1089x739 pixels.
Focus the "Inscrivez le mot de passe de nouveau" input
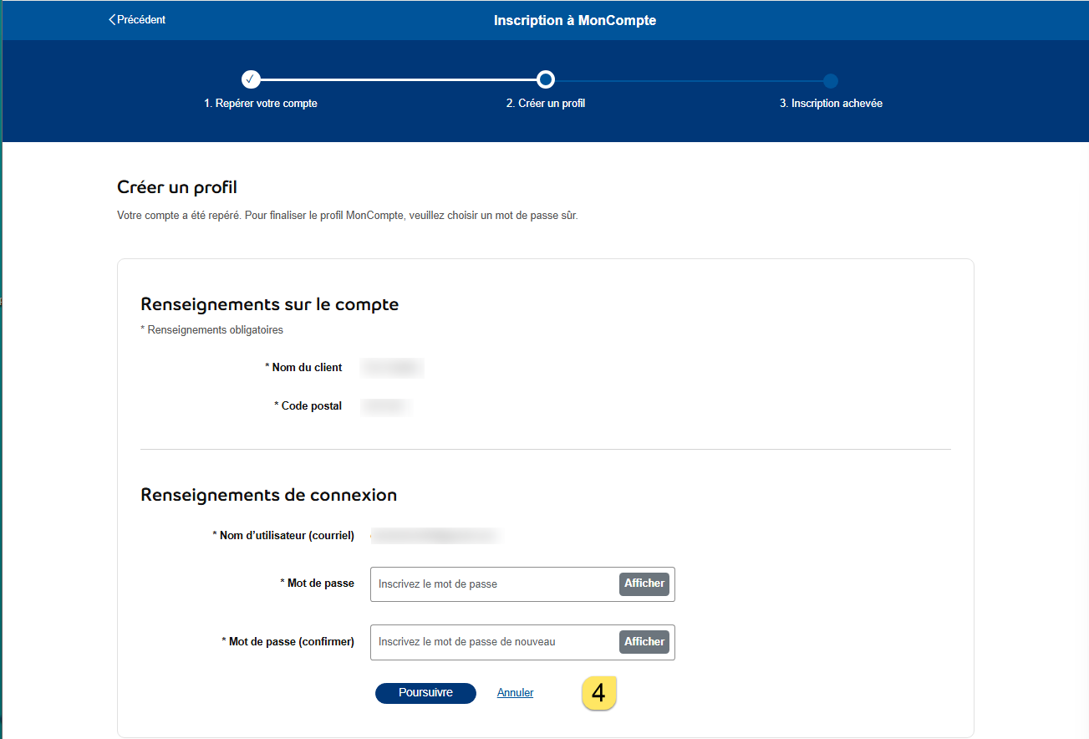click(495, 642)
